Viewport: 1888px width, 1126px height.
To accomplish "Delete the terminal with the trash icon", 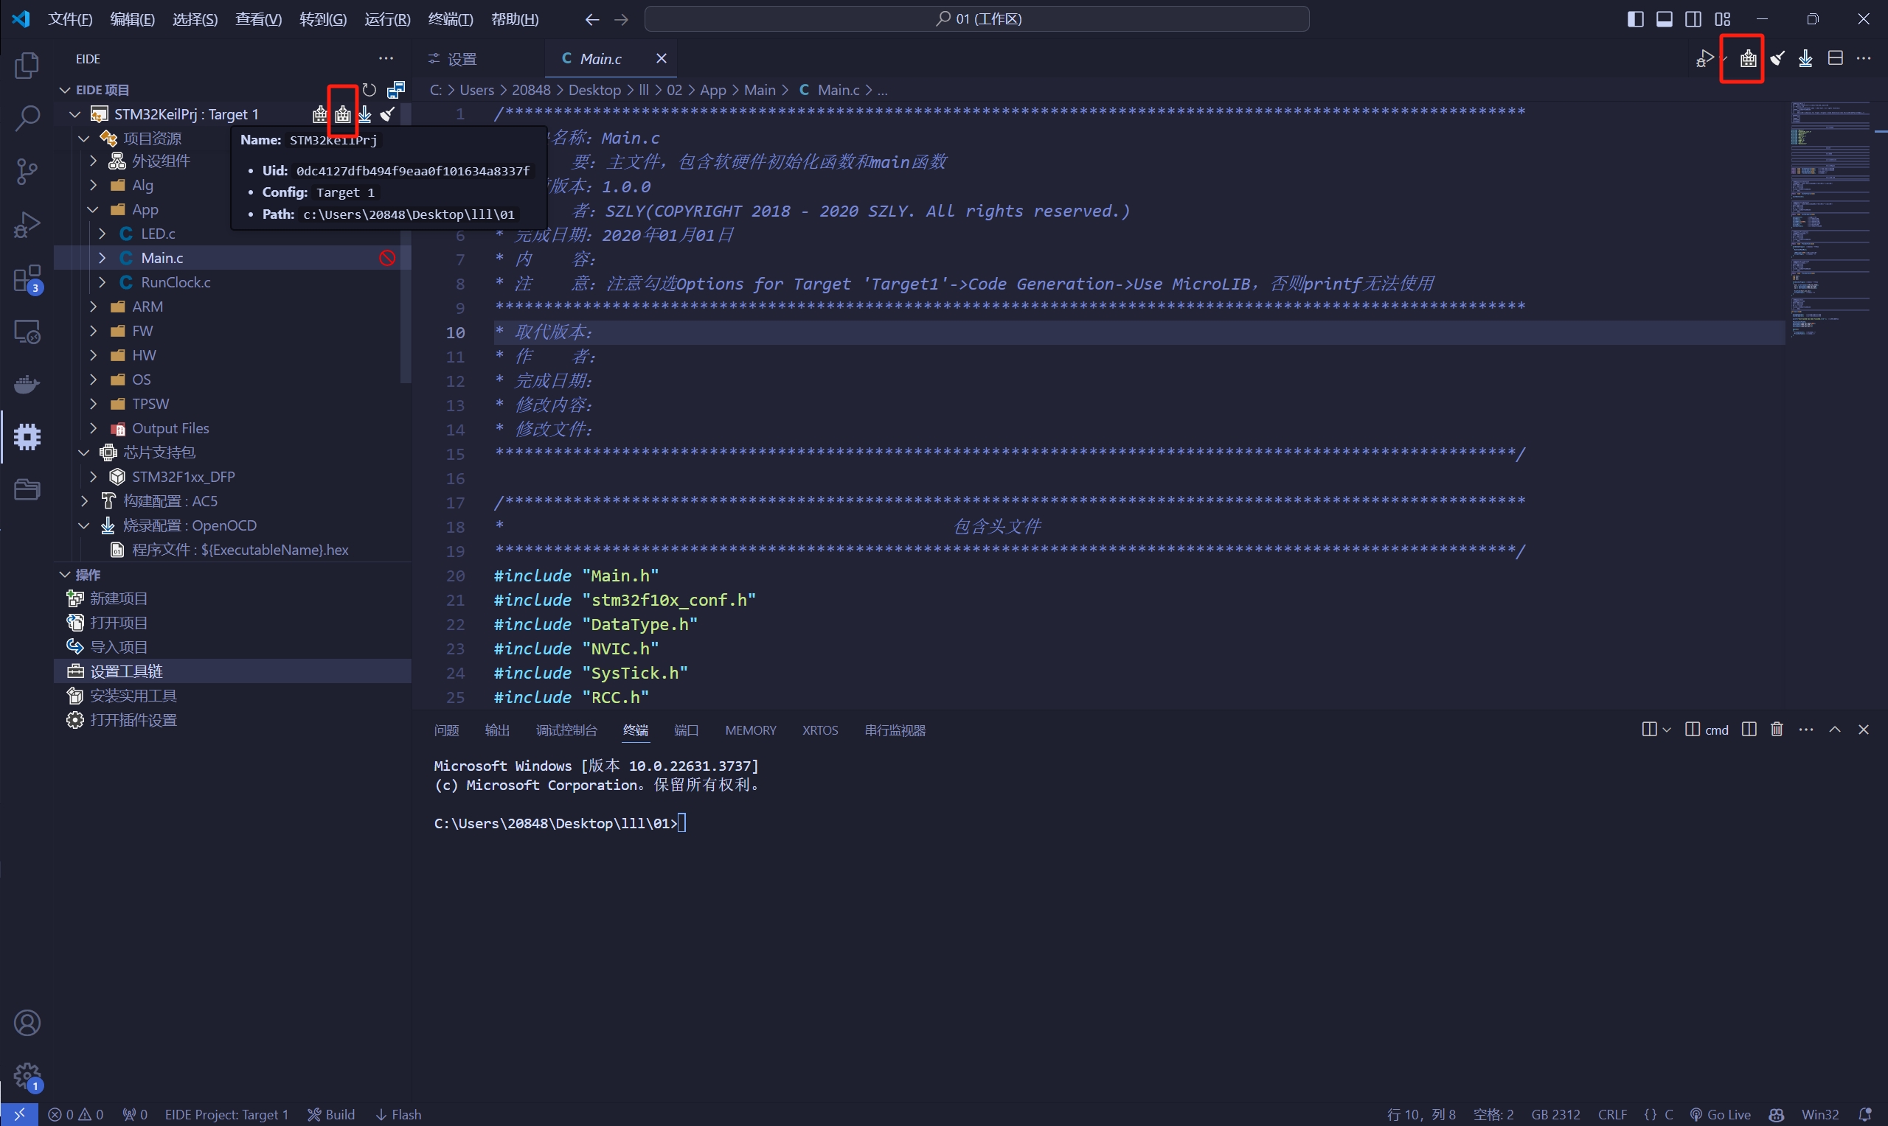I will [1777, 729].
